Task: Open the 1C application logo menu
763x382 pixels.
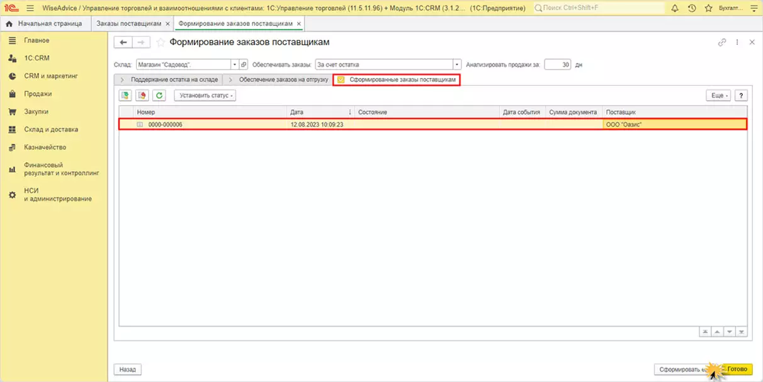Action: click(x=11, y=8)
